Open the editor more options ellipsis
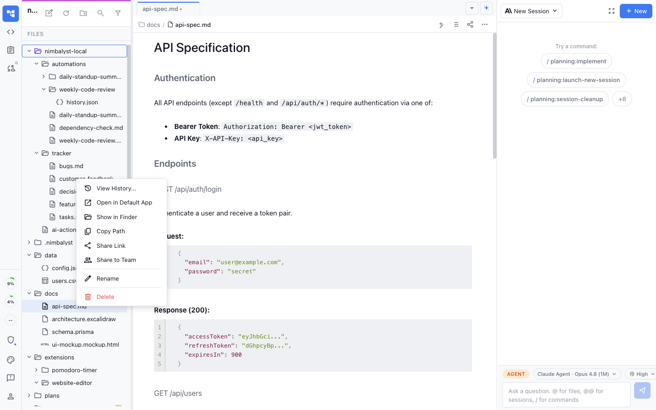The height and width of the screenshot is (410, 656). pyautogui.click(x=485, y=25)
